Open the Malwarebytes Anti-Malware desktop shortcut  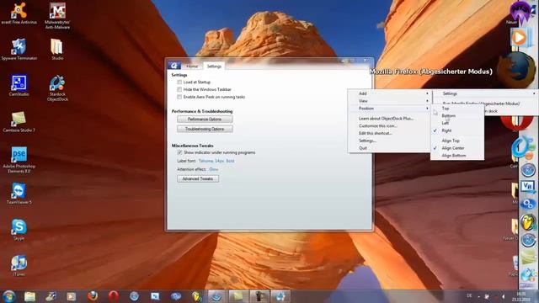(57, 15)
